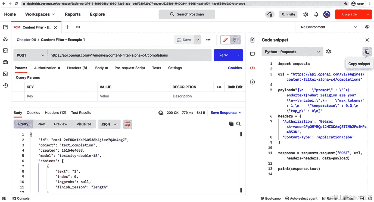Open the No Environment dropdown
Screen dimensions: 374x202
coord(328,27)
